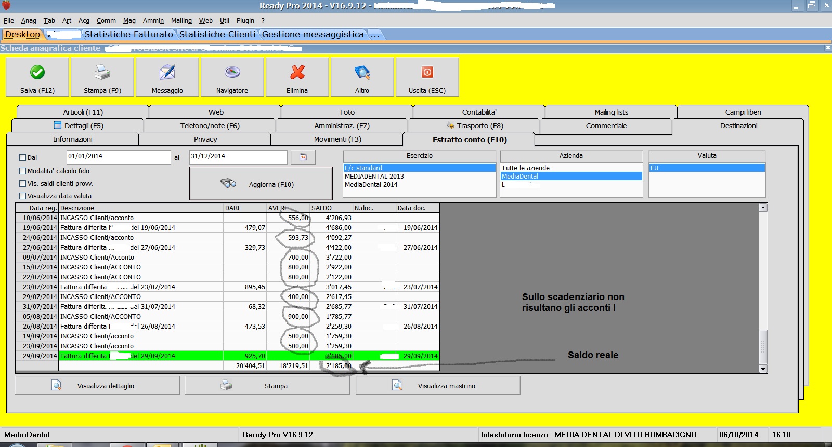The height and width of the screenshot is (447, 832).
Task: Switch to Statistiche Fatturato desktop tab
Action: (x=129, y=34)
